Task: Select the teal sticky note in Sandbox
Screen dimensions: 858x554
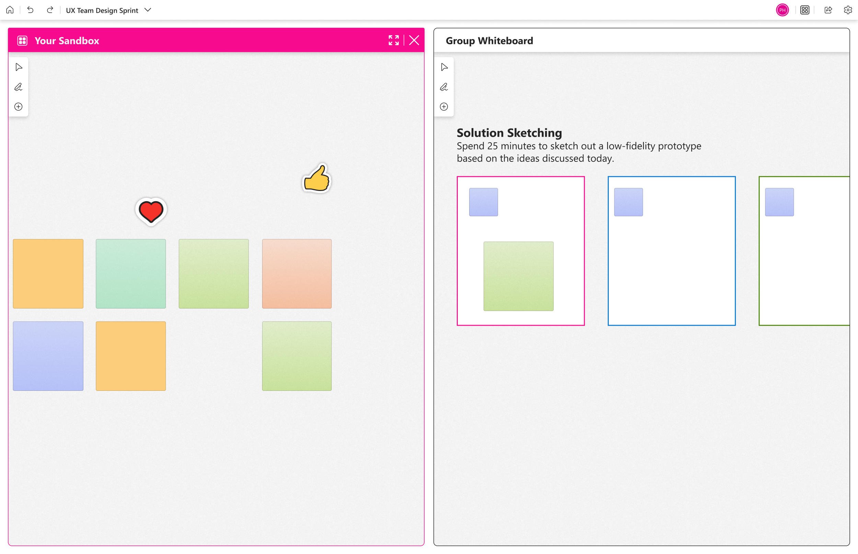Action: pyautogui.click(x=131, y=274)
